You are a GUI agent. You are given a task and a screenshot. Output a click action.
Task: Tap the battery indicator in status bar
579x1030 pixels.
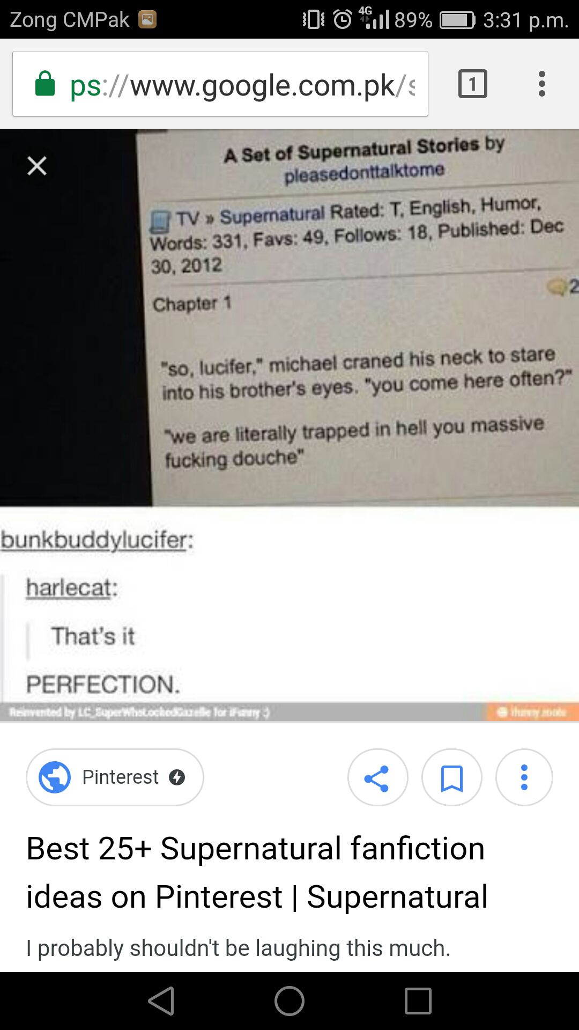tap(457, 20)
